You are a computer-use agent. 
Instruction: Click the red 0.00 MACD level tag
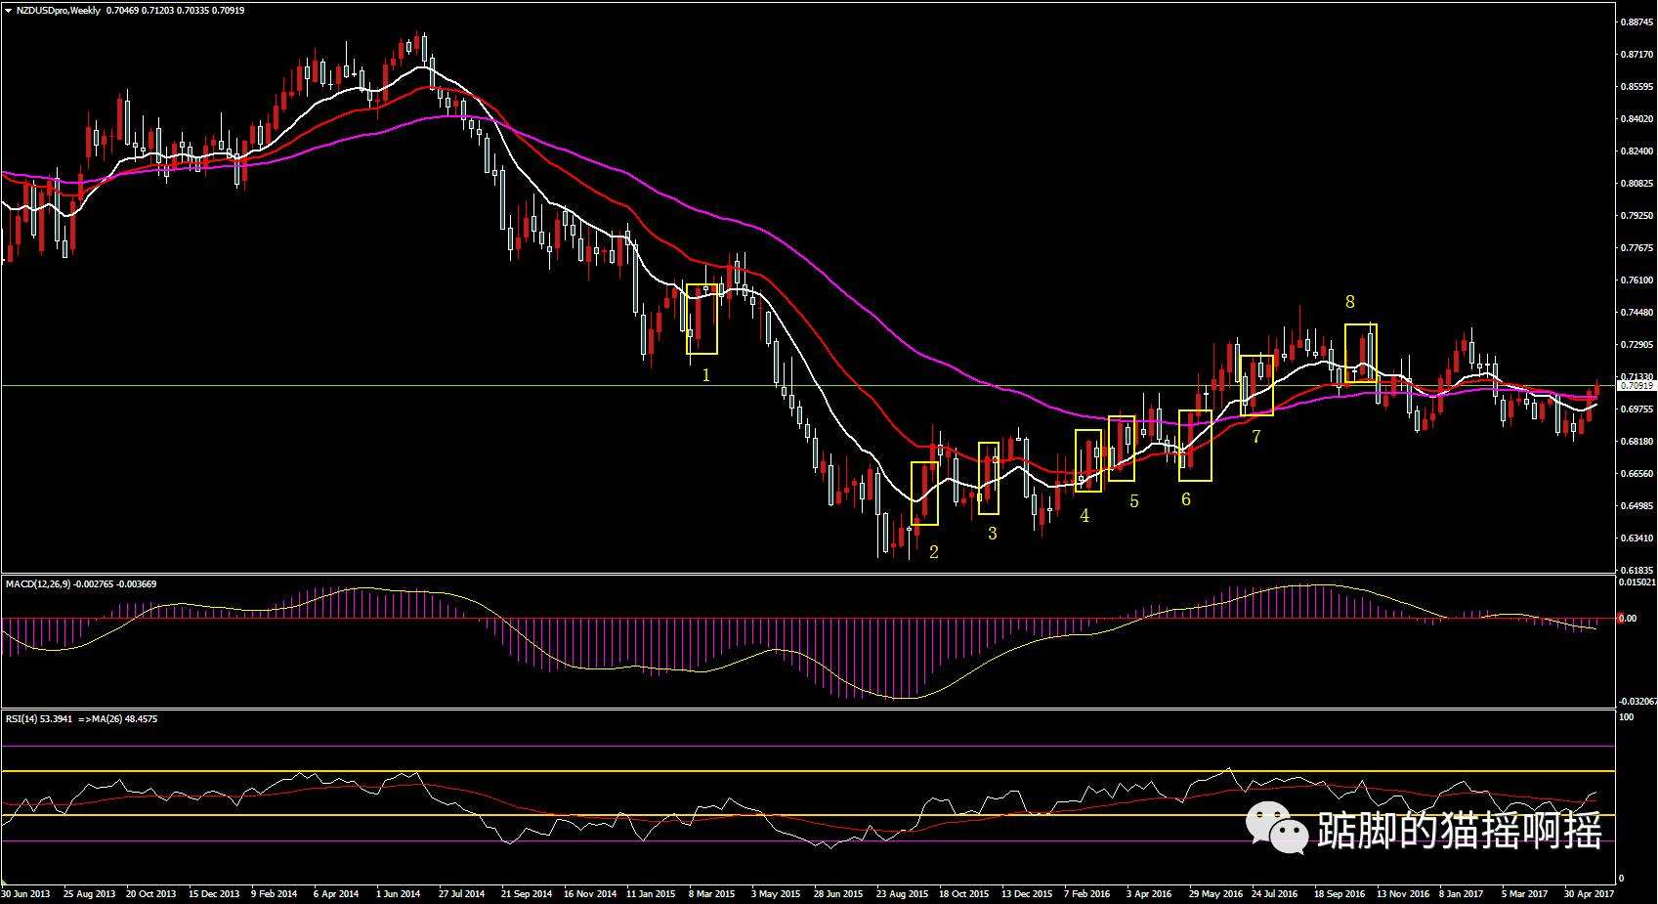point(1628,618)
